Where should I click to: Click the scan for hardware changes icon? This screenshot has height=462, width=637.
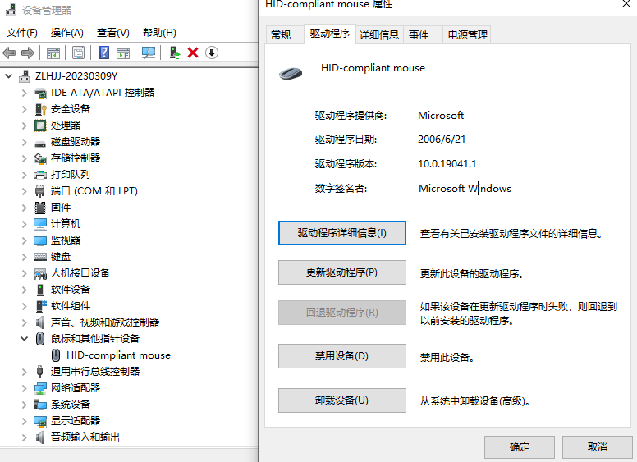point(149,53)
